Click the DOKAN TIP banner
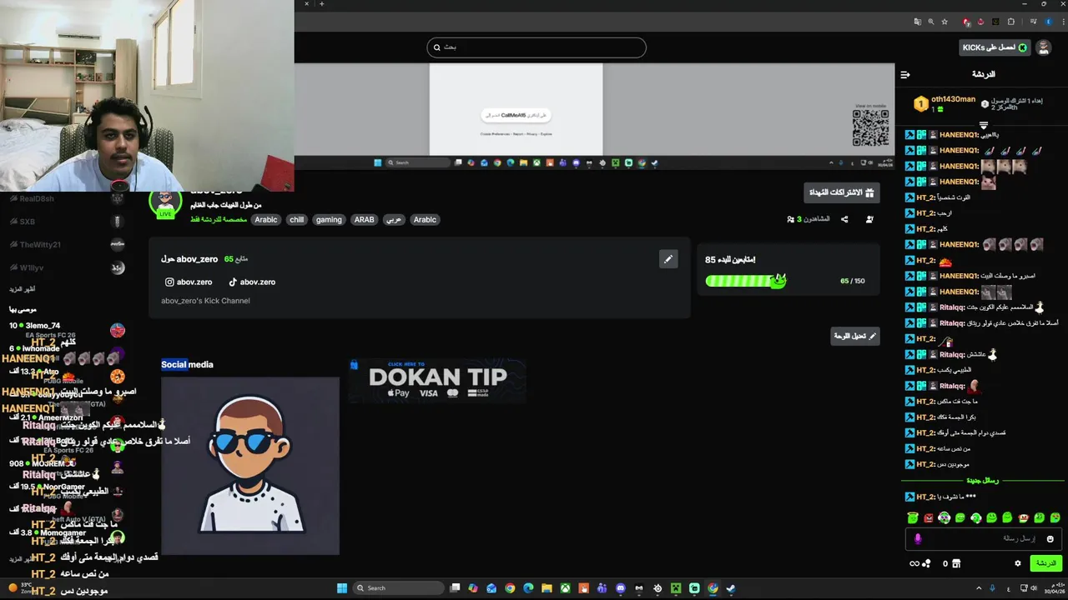Screen dimensions: 1068x600 point(437,382)
